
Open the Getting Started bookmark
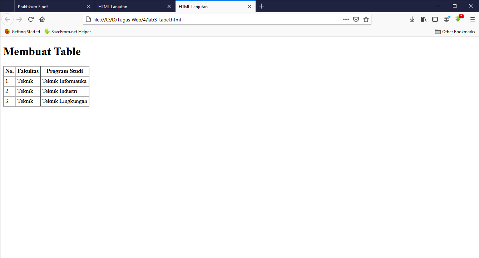pyautogui.click(x=22, y=31)
